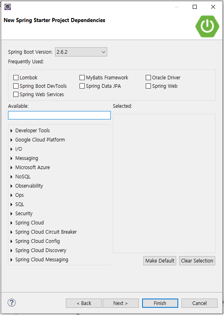Screen dimensions: 224x315
Task: Enable the Lombok checkbox
Action: point(16,77)
